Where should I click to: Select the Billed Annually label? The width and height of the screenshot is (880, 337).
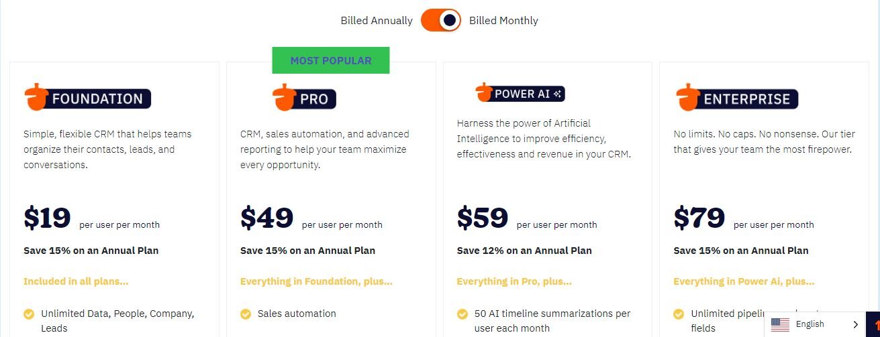(377, 21)
